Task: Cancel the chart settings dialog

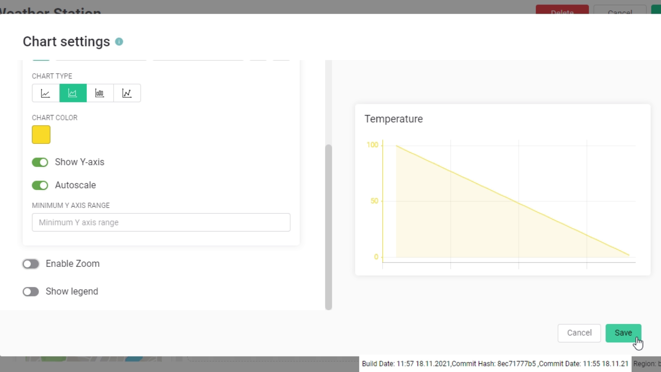Action: tap(579, 333)
